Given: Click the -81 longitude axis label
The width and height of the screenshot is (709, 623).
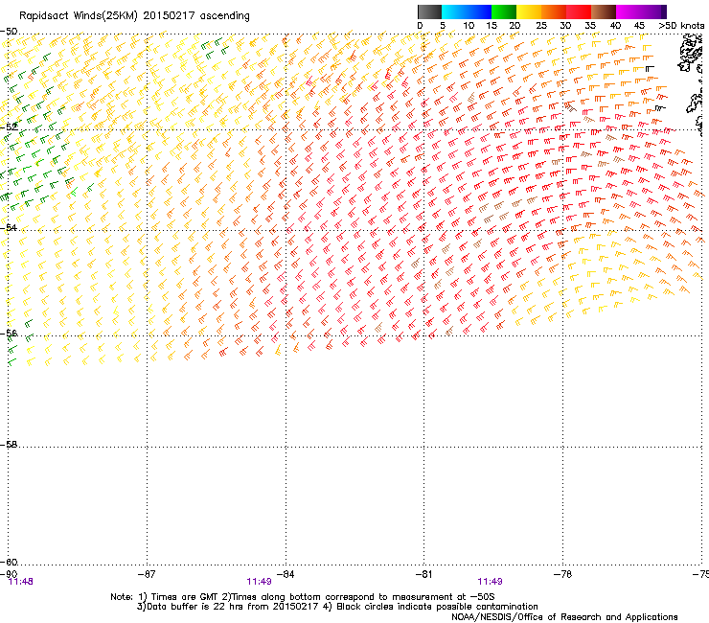Looking at the screenshot, I should 423,574.
